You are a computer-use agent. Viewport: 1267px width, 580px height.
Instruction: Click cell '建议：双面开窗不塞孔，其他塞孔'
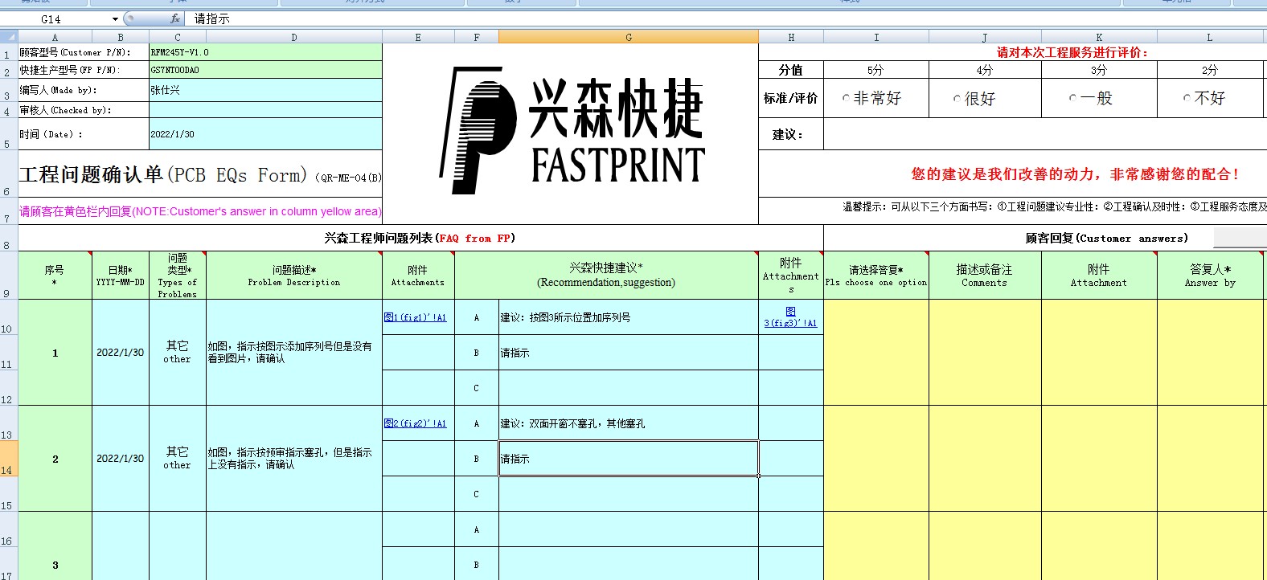coord(629,423)
